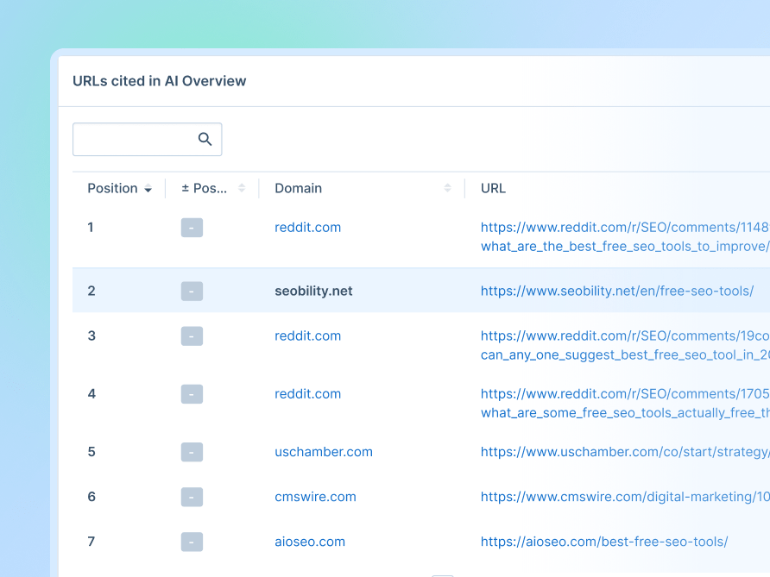Toggle sorting by clicking the URL header text
Viewport: 770px width, 577px height.
coord(493,188)
